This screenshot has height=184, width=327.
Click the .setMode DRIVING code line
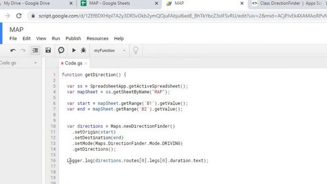tap(127, 144)
